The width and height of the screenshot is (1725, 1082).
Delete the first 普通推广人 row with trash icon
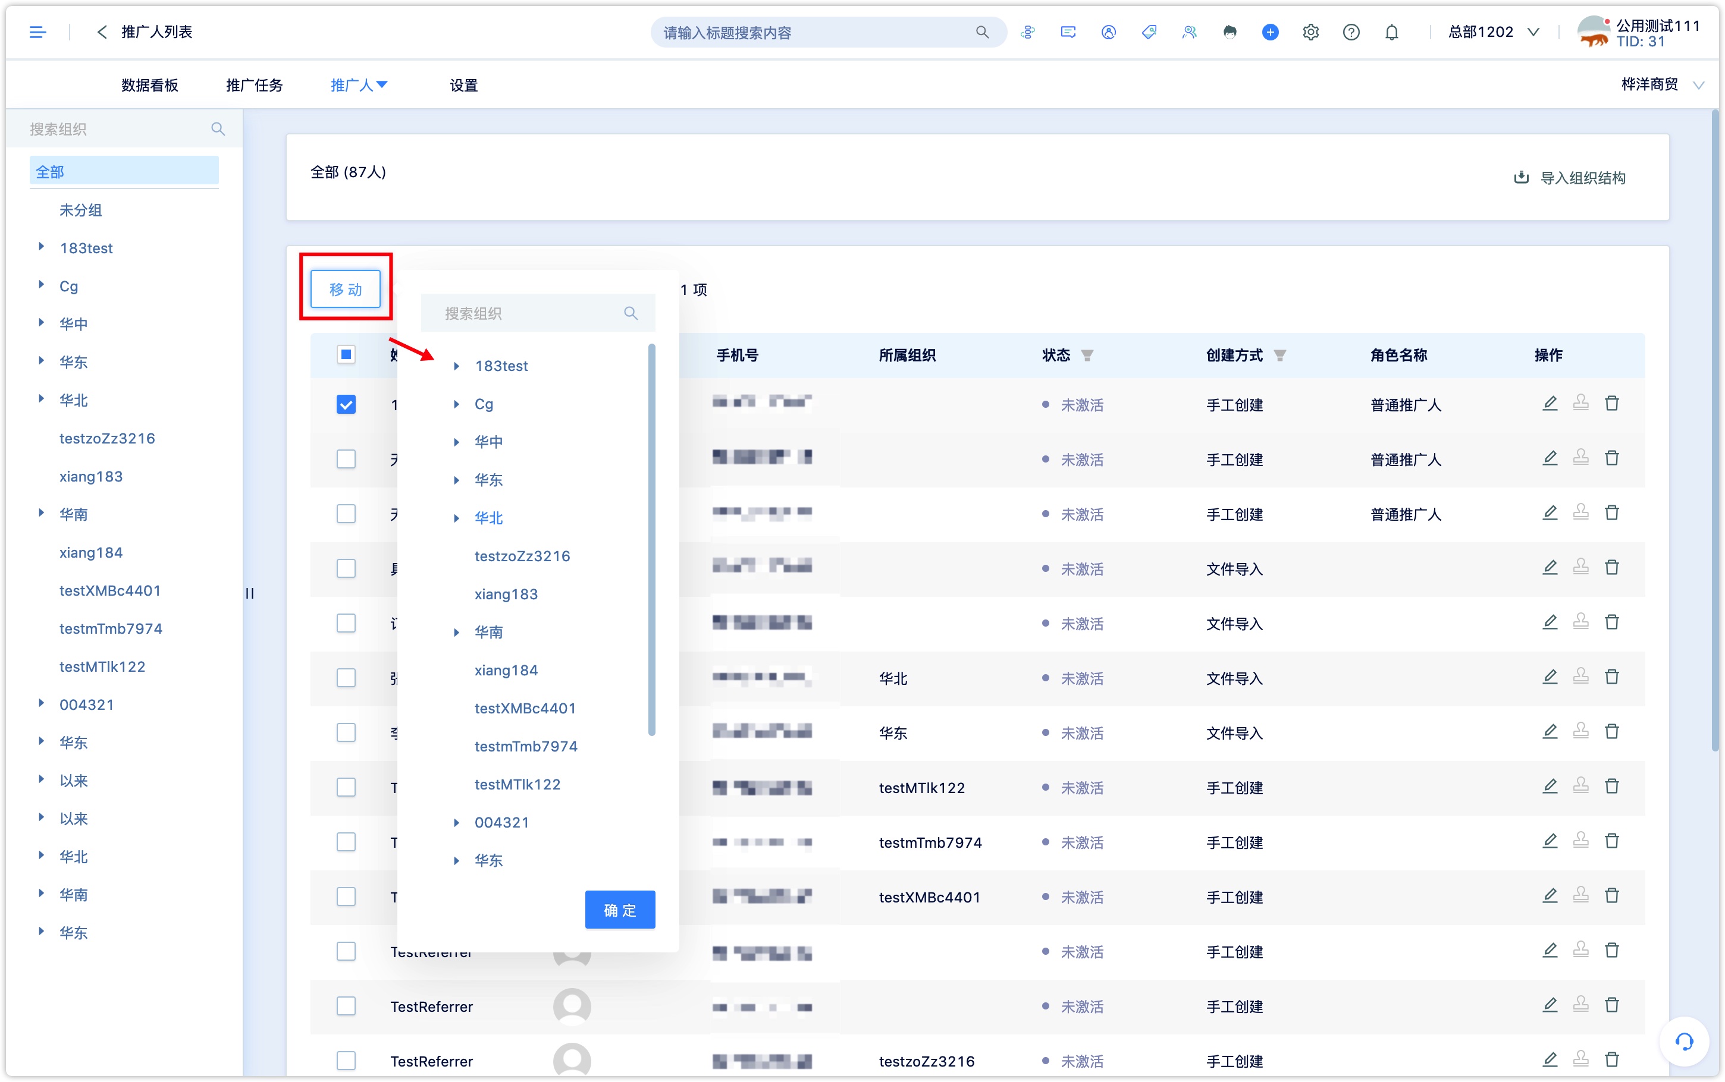click(1612, 404)
